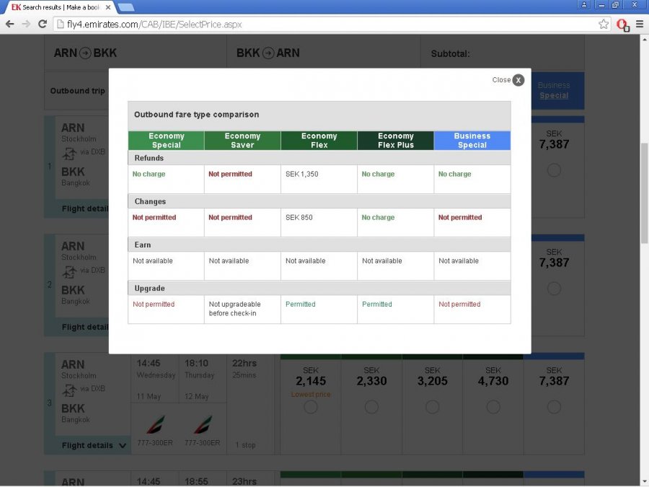The height and width of the screenshot is (487, 649).
Task: Click the Business Special blue header
Action: 472,141
